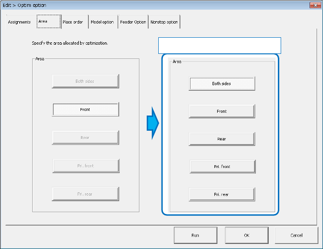
Task: Click the greyed Both sides button
Action: pyautogui.click(x=85, y=81)
